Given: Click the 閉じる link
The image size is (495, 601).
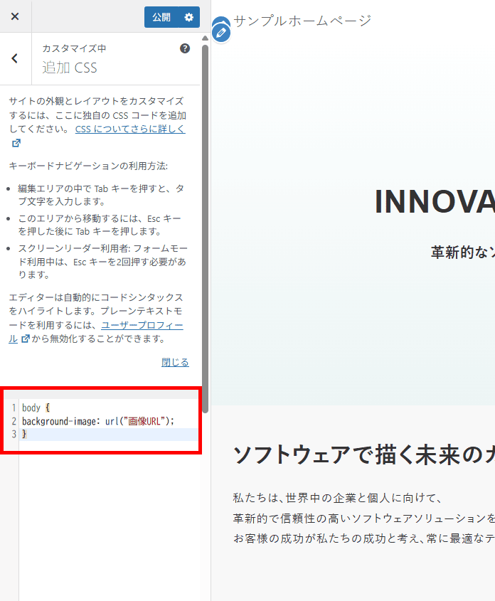Looking at the screenshot, I should 175,362.
